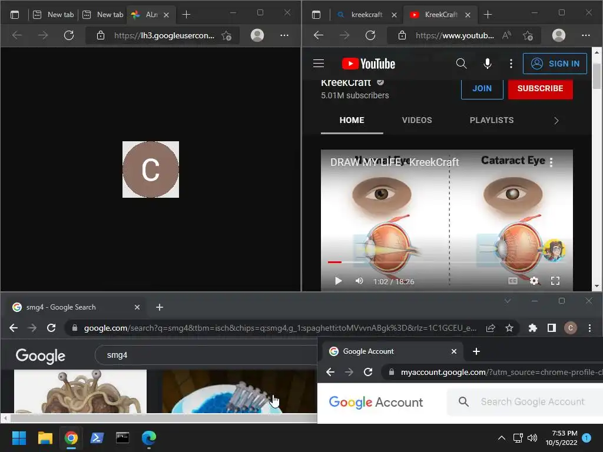Screen dimensions: 603x452
Task: Add YouTube page to favorites
Action: (528, 36)
